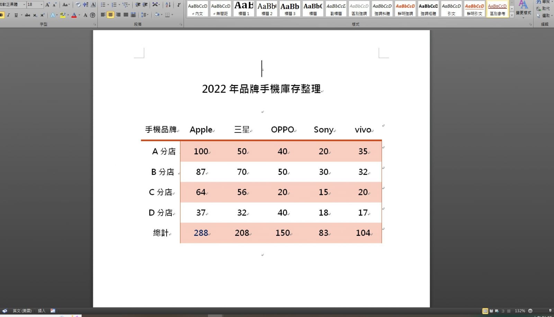Open the font color dropdown arrow
Screen dimensions: 554x317
(x=79, y=15)
